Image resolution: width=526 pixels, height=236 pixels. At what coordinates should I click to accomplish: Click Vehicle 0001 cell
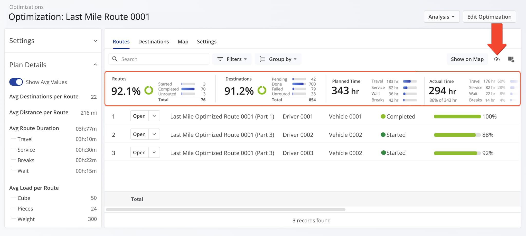(x=345, y=116)
